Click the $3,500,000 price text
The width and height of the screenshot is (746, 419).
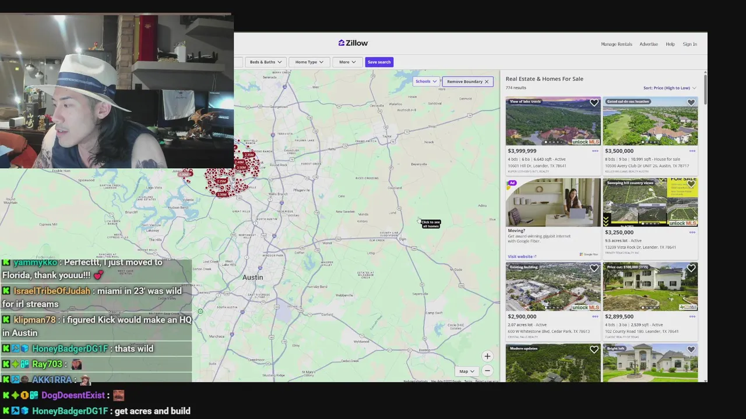pyautogui.click(x=619, y=151)
